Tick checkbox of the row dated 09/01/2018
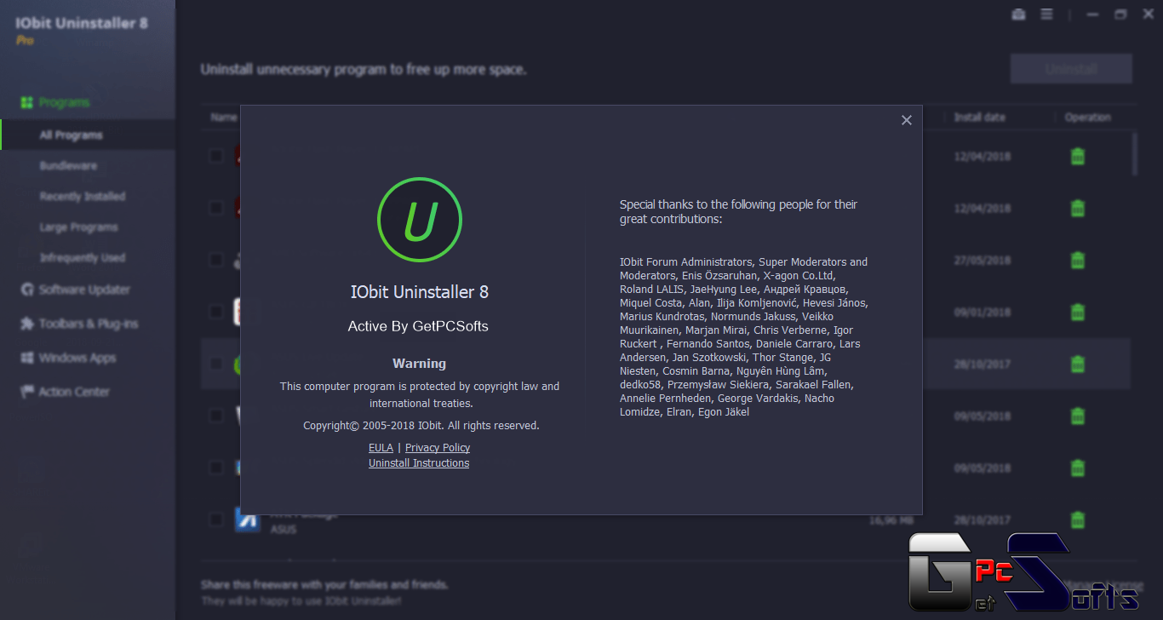 [216, 312]
